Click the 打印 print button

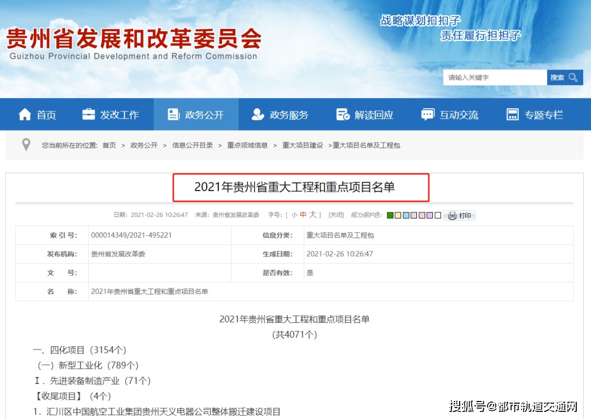click(x=460, y=216)
